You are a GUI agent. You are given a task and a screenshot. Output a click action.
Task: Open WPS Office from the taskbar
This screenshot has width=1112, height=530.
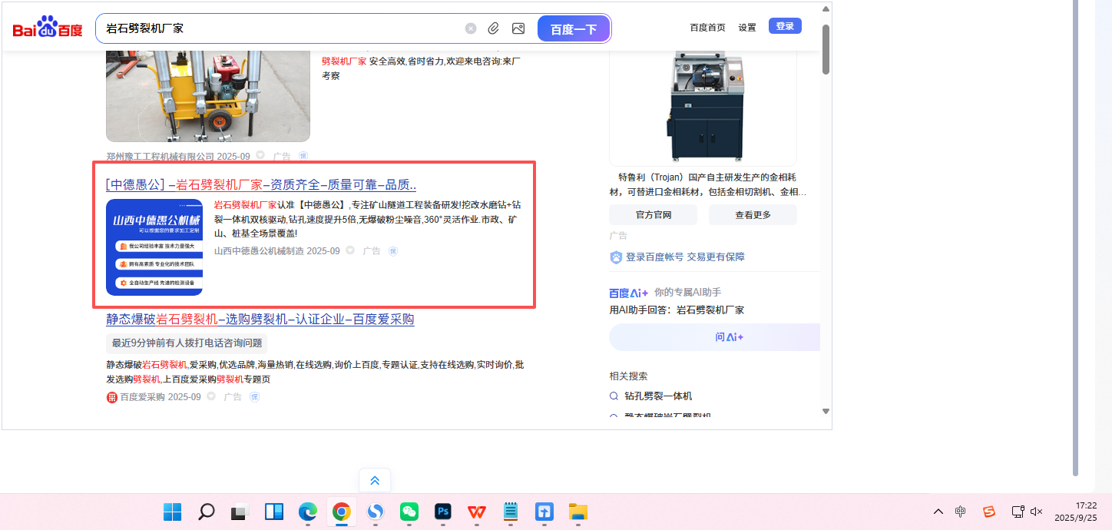[x=477, y=512]
